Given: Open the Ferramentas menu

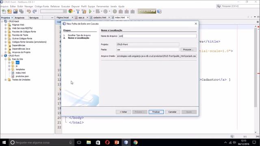Looking at the screenshot, I should 103,6.
